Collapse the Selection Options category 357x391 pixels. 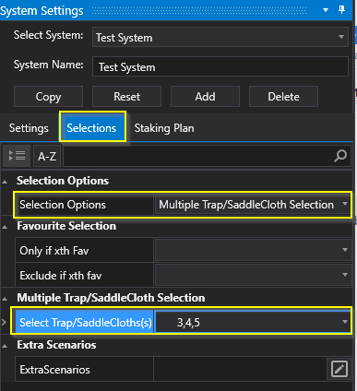pyautogui.click(x=5, y=182)
